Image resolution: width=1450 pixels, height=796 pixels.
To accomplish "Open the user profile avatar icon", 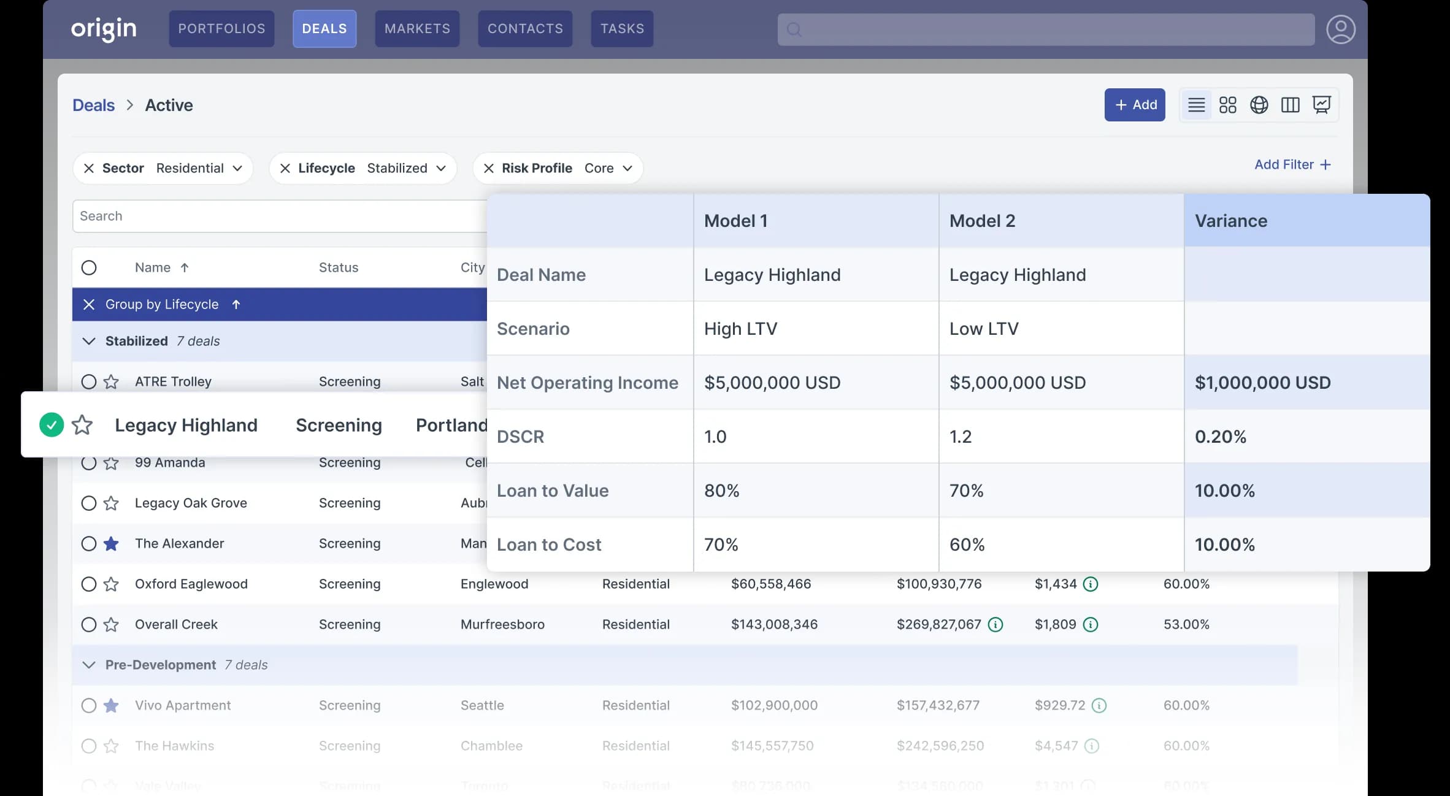I will tap(1341, 29).
